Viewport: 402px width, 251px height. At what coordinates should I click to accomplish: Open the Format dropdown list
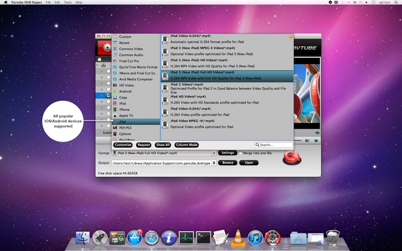click(x=214, y=153)
